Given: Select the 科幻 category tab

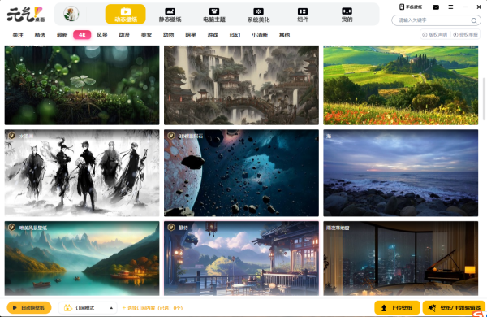Looking at the screenshot, I should click(x=235, y=35).
